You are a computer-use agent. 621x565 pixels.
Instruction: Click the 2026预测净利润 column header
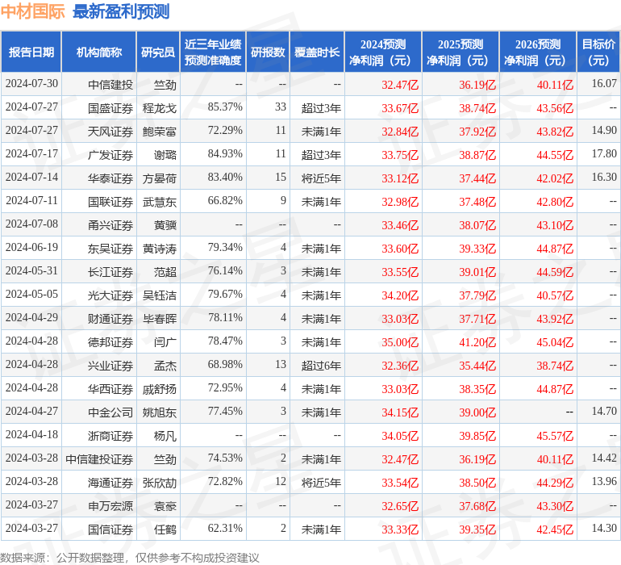(x=538, y=52)
